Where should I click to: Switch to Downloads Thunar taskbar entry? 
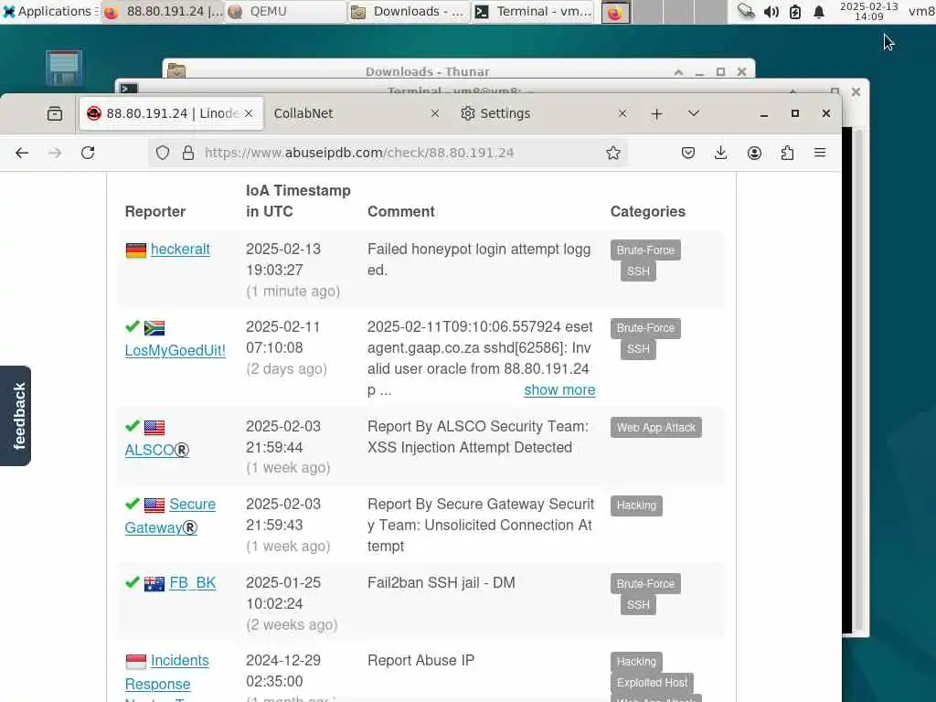point(409,11)
